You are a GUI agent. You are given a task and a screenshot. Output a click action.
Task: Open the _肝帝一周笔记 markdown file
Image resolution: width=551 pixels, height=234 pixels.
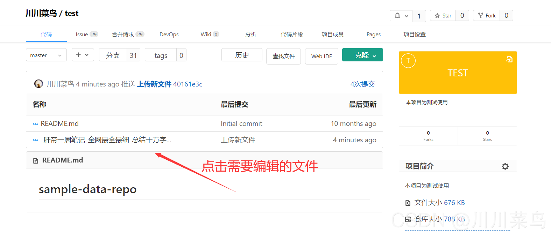pyautogui.click(x=106, y=140)
